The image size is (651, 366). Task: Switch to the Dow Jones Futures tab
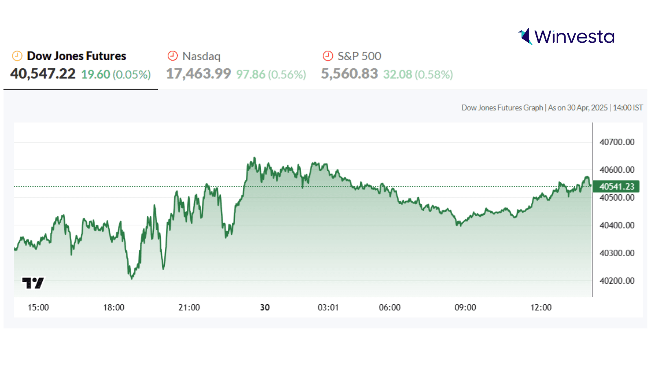click(x=76, y=56)
